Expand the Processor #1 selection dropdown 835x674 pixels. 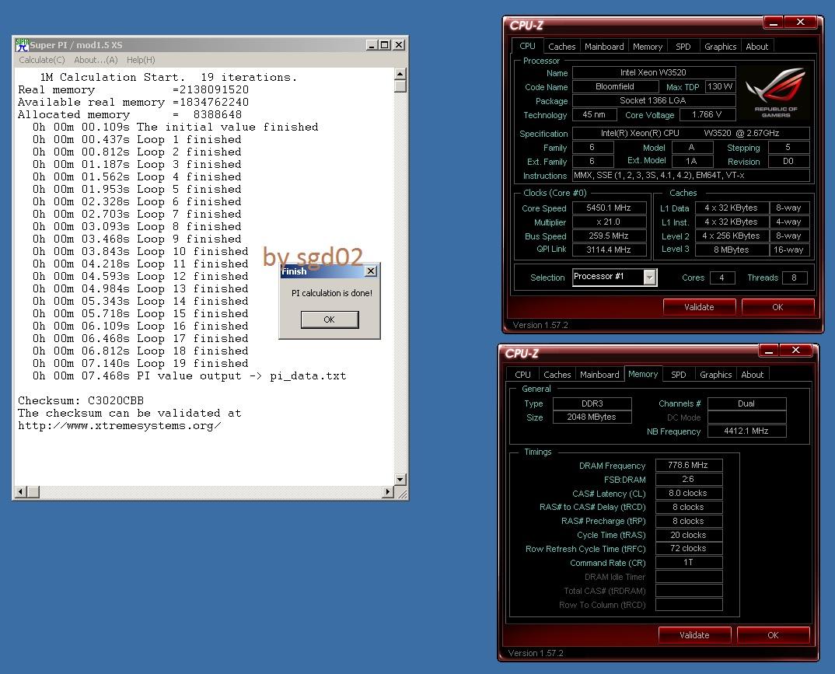pos(650,278)
